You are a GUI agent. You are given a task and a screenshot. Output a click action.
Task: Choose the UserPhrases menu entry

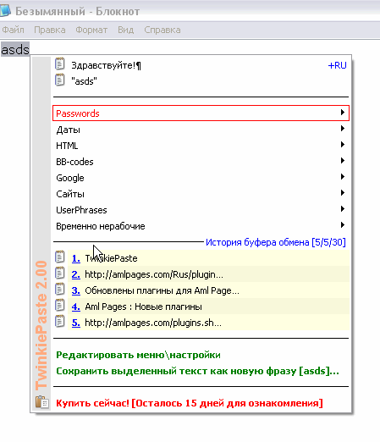tap(201, 210)
